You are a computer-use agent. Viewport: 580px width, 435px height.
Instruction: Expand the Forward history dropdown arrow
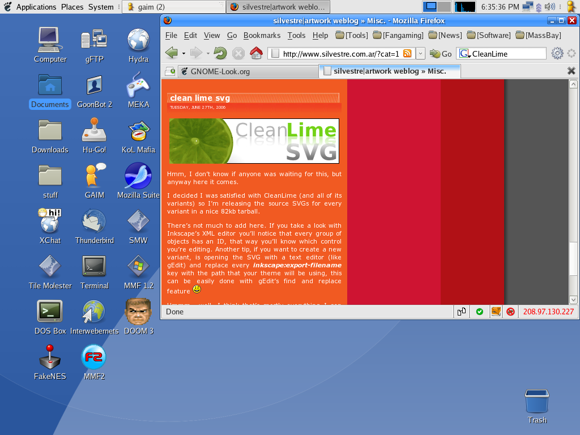tap(208, 54)
